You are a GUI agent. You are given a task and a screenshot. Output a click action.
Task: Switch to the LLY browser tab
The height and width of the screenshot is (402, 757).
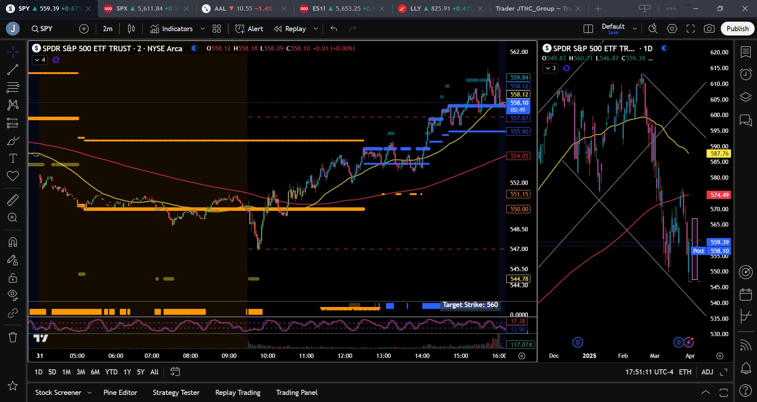(x=440, y=9)
